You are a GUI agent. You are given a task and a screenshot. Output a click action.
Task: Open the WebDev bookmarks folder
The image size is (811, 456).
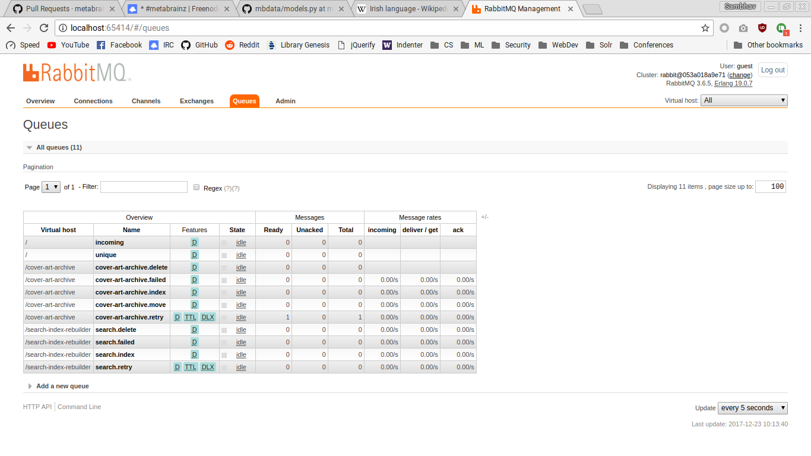[558, 45]
